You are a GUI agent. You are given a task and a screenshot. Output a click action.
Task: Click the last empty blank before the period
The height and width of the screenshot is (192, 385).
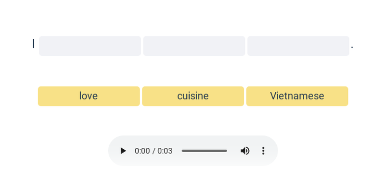coord(298,46)
